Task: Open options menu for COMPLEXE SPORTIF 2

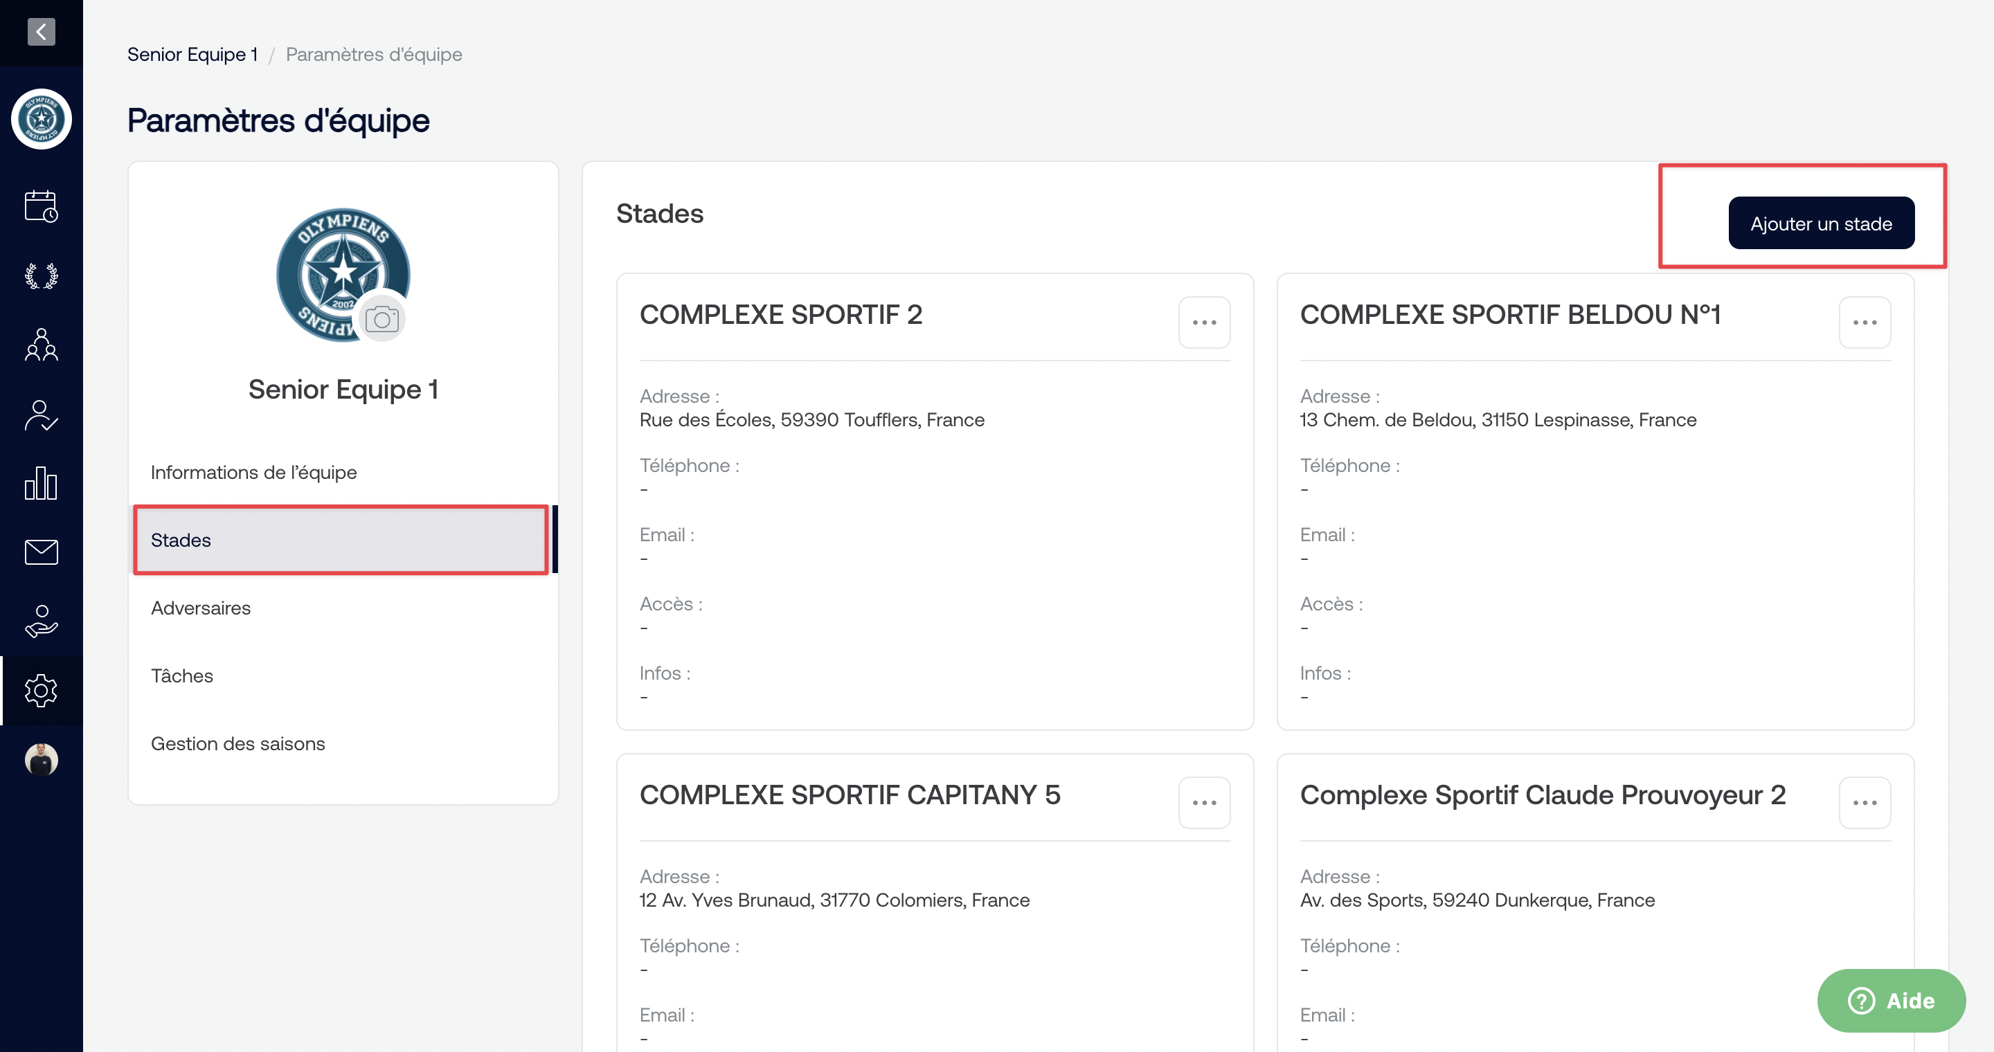Action: tap(1204, 323)
